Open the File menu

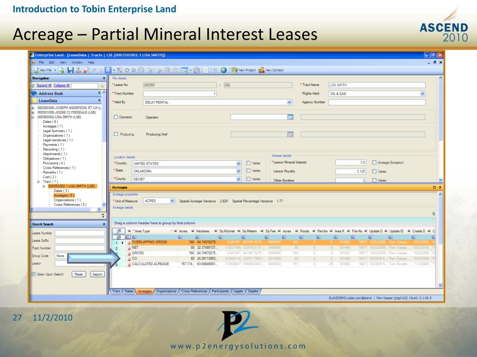coord(41,62)
